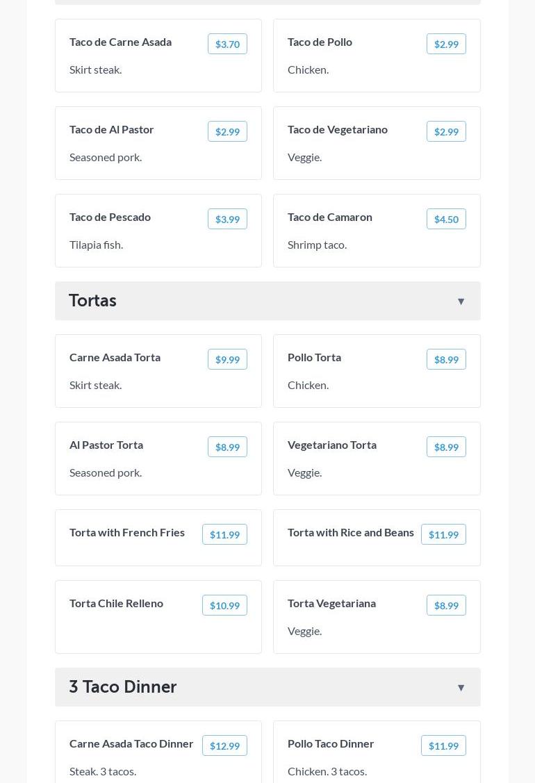The height and width of the screenshot is (783, 535).
Task: Click the Tortas section header
Action: coord(93,301)
